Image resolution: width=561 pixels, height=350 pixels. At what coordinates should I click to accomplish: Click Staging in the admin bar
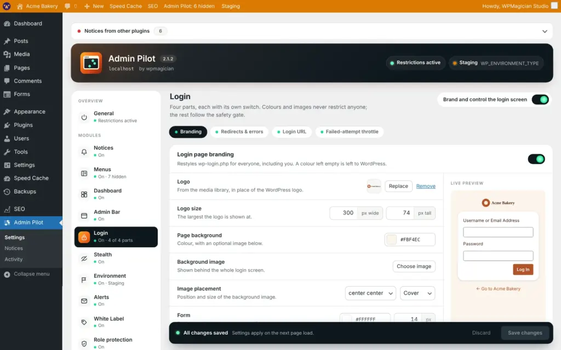coord(231,6)
